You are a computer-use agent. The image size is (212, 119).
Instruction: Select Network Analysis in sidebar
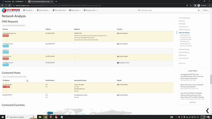pos(184,32)
